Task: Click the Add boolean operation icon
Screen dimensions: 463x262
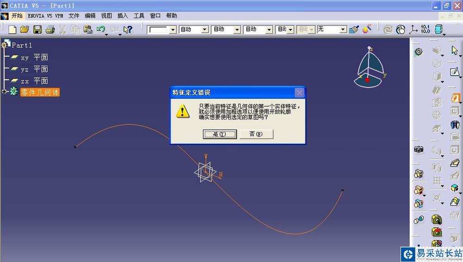Action: [419, 190]
